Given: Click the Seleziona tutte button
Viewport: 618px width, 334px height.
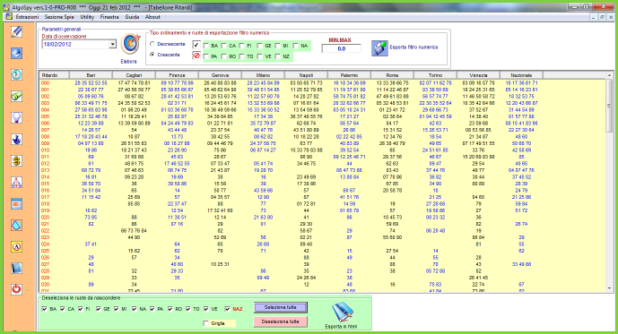Looking at the screenshot, I should (280, 307).
